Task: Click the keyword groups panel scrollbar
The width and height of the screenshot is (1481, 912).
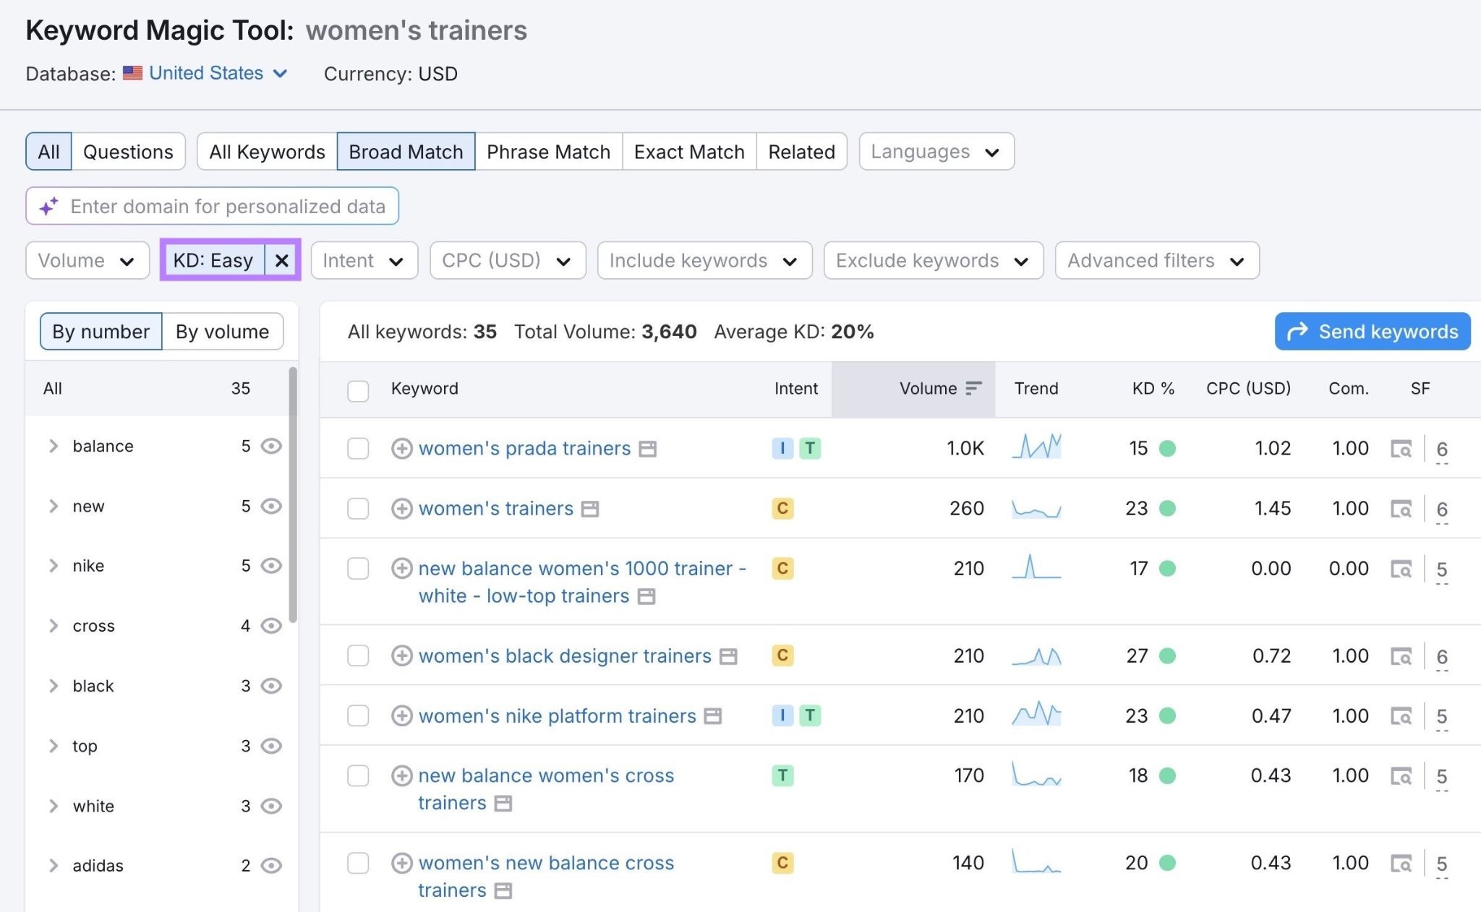Action: [x=293, y=495]
